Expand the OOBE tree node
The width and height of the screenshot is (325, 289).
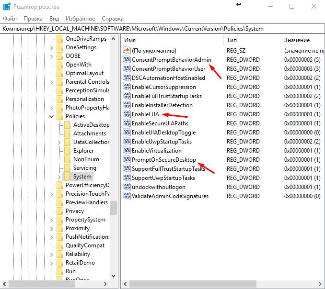[52, 56]
